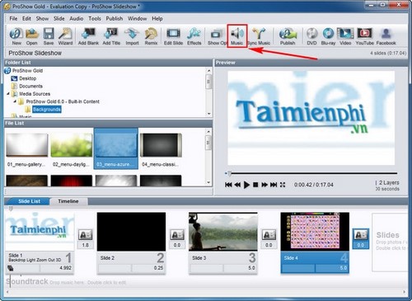Stop the preview playback
The image size is (412, 301).
point(255,185)
